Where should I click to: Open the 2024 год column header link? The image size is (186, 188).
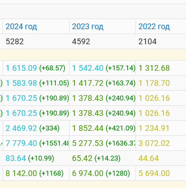[21, 27]
